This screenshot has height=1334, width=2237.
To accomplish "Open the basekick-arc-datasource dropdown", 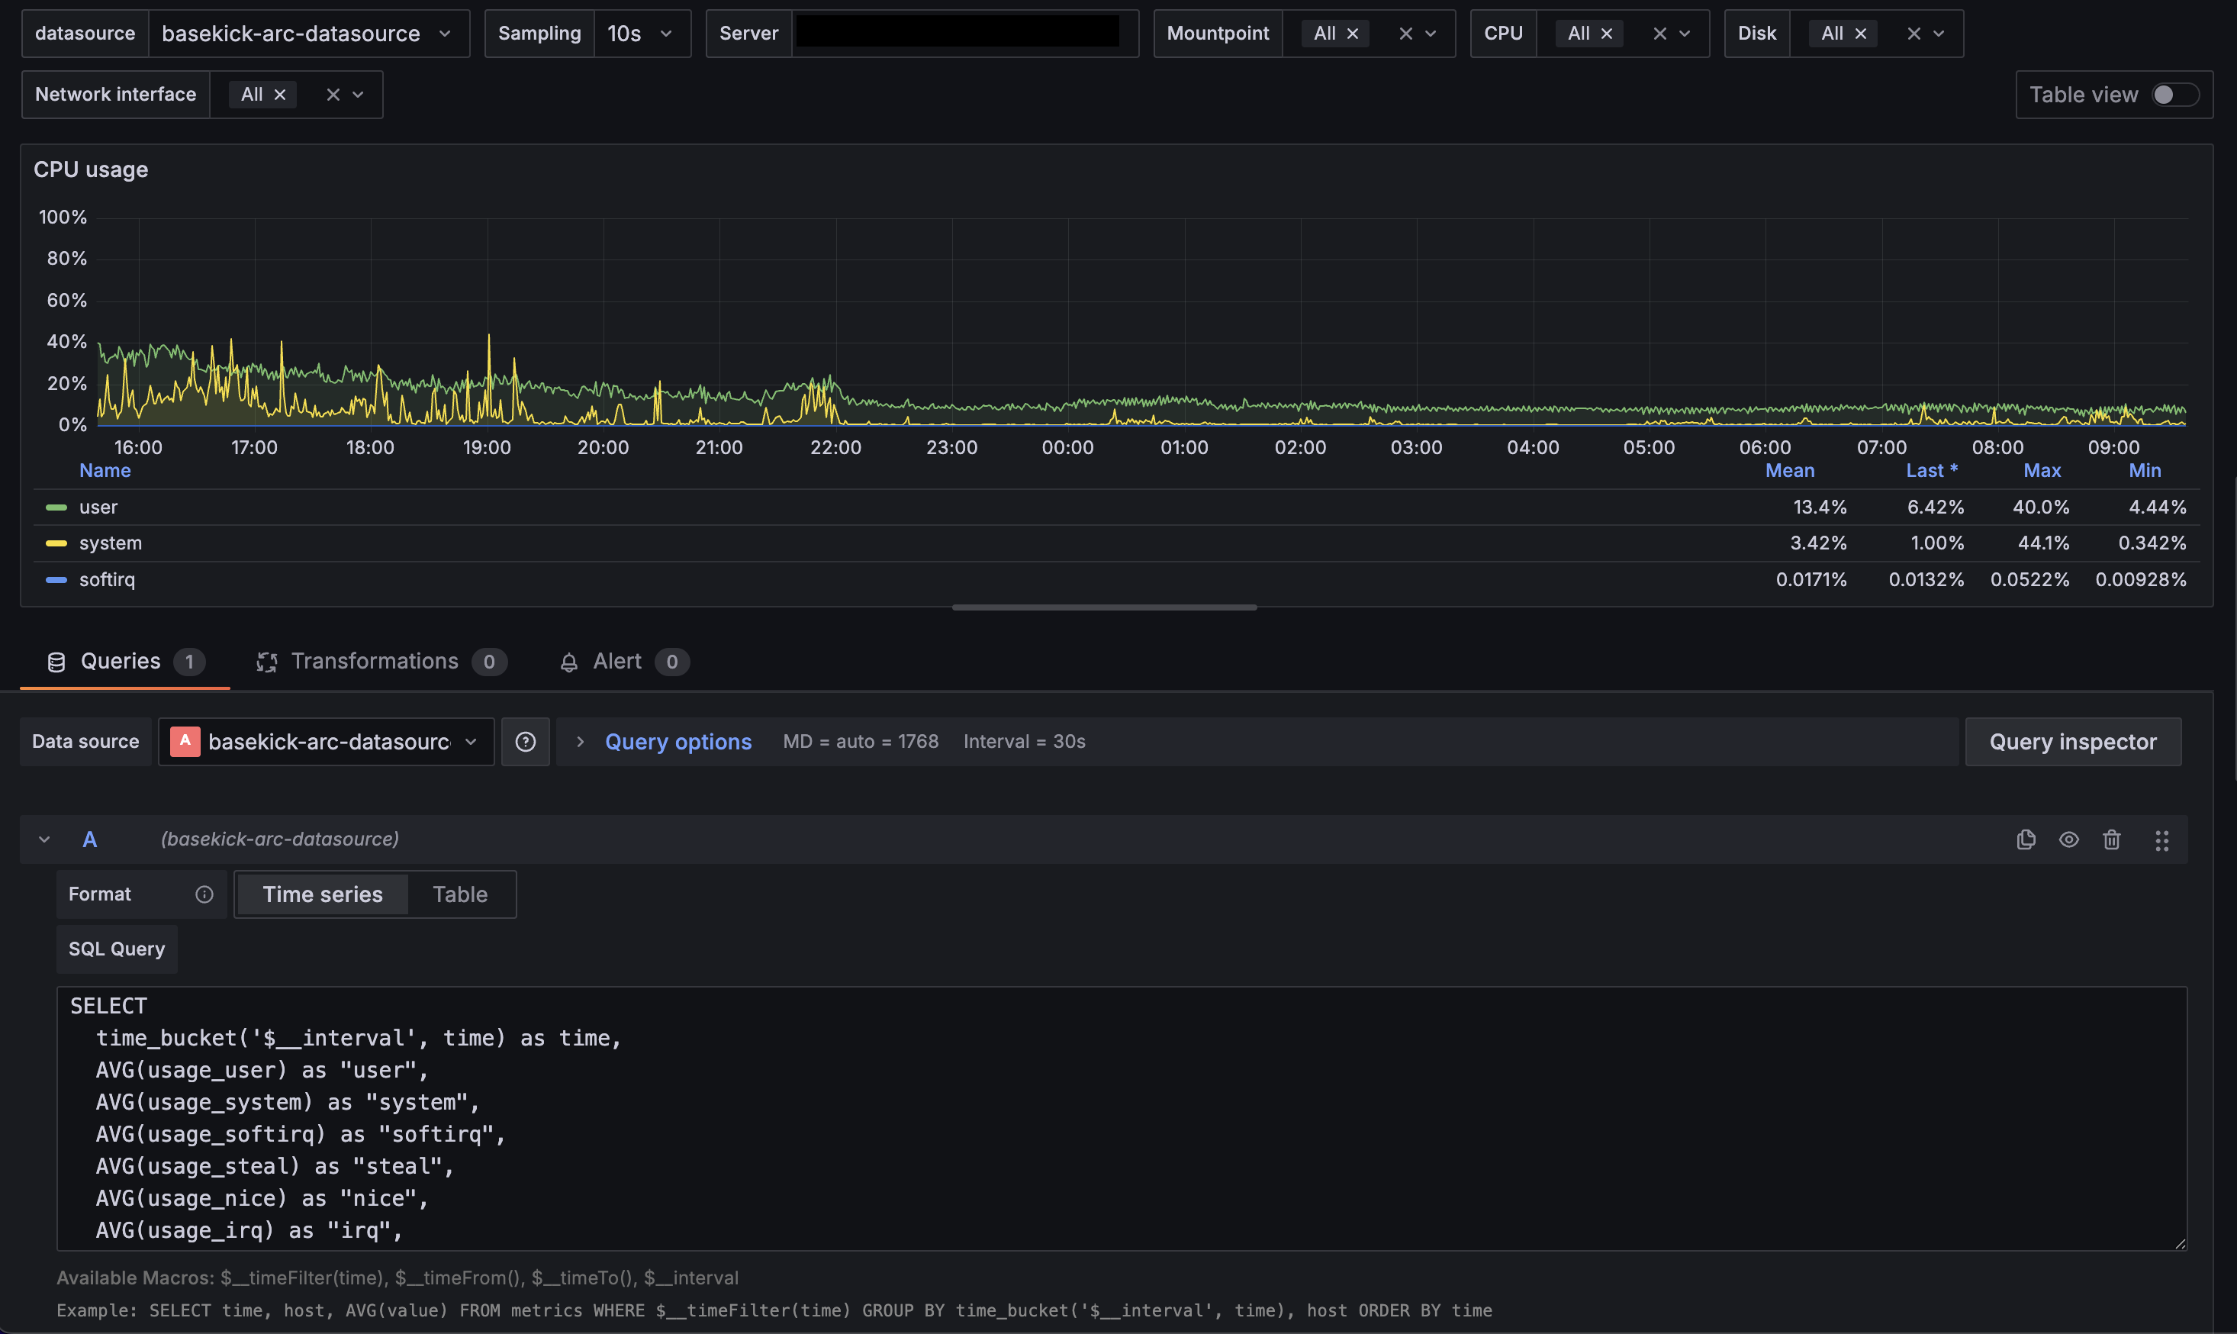I will coord(445,34).
